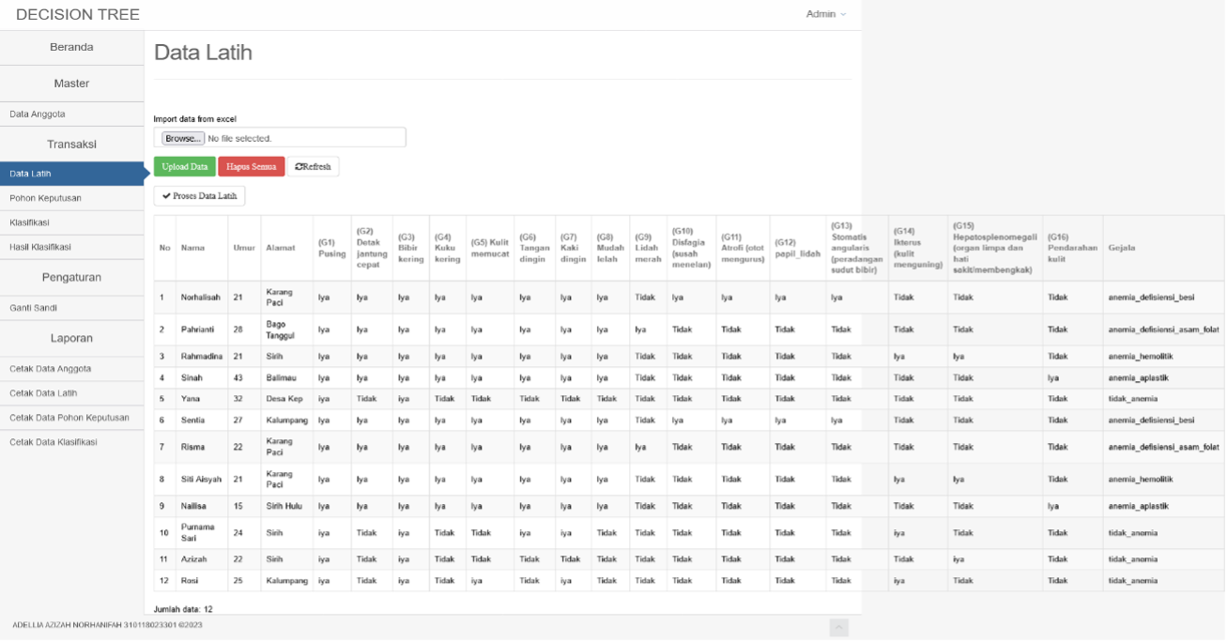Click the Browse file button
The height and width of the screenshot is (642, 1227).
(x=182, y=138)
